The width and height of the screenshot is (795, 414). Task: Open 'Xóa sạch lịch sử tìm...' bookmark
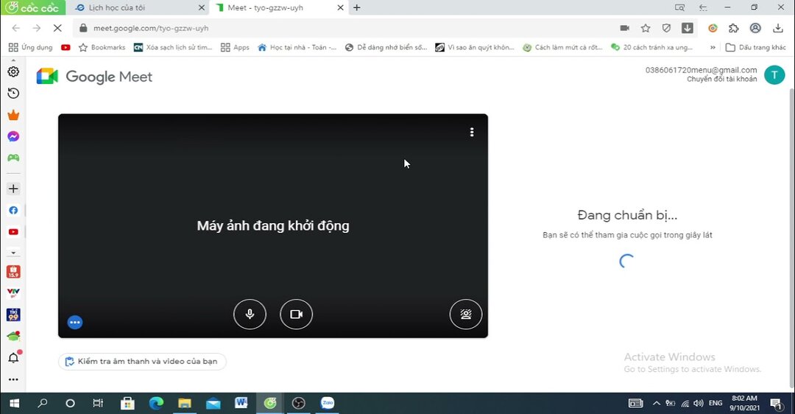(173, 47)
